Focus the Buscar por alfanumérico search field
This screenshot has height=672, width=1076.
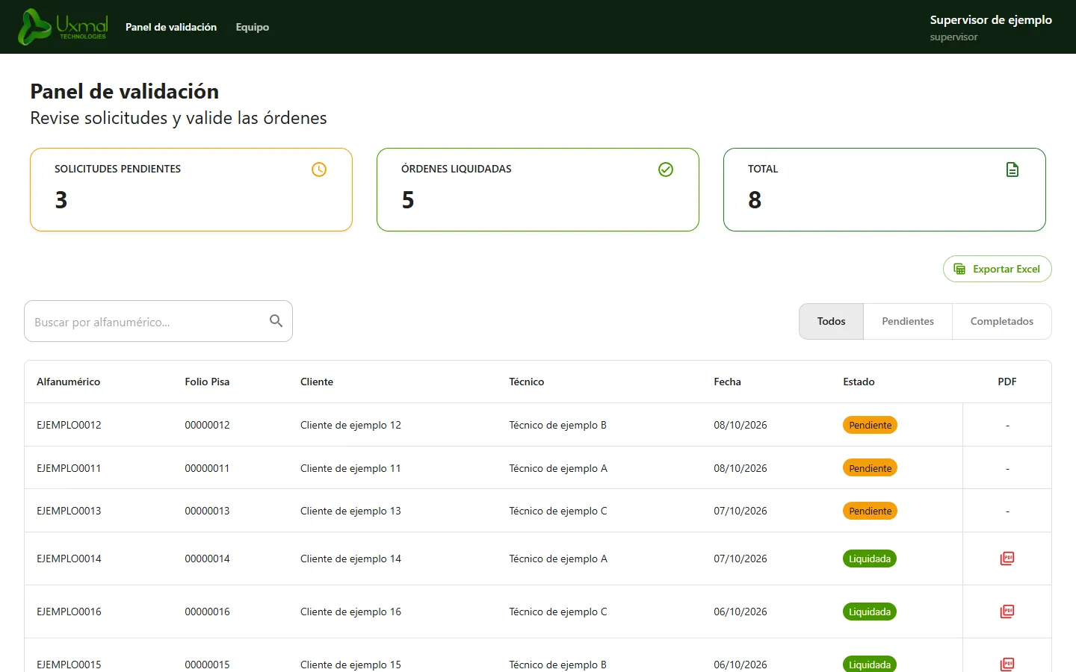158,321
